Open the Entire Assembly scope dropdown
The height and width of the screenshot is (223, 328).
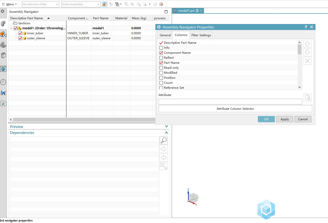click(x=81, y=4)
